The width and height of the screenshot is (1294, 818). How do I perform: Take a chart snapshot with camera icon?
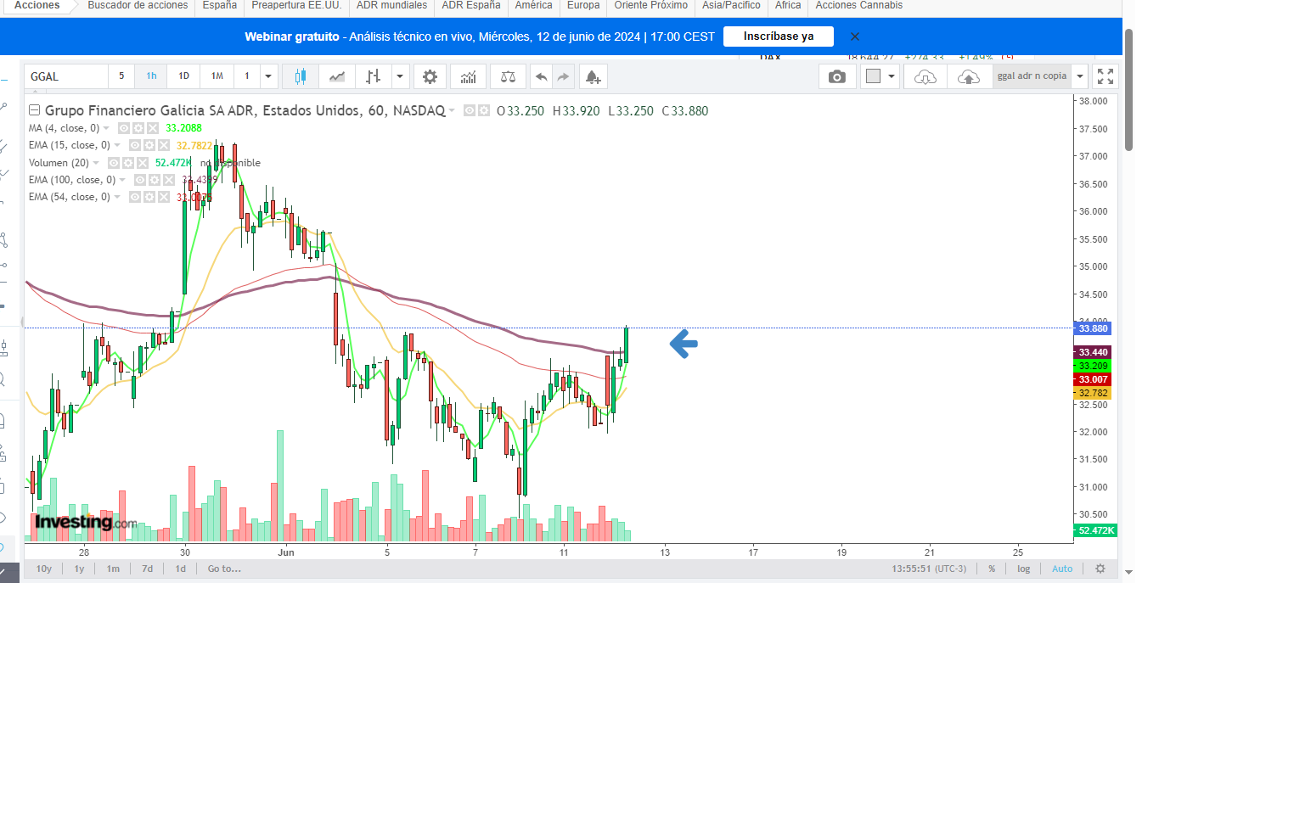(x=837, y=76)
